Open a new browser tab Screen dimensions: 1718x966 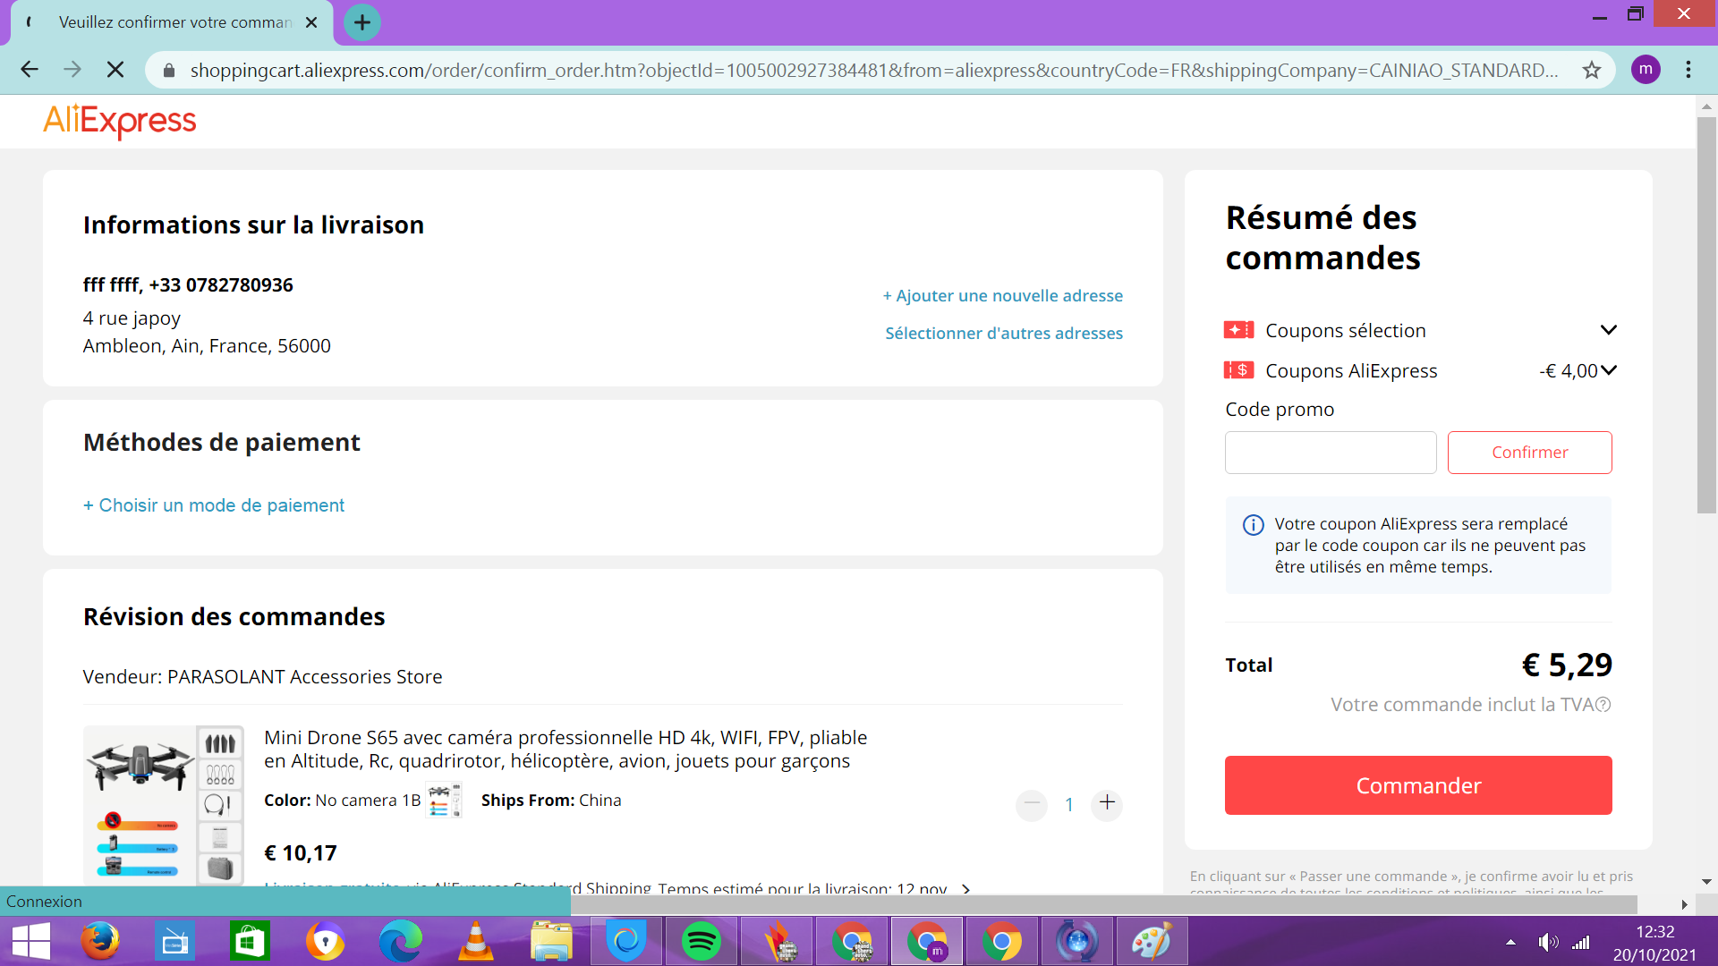[361, 22]
